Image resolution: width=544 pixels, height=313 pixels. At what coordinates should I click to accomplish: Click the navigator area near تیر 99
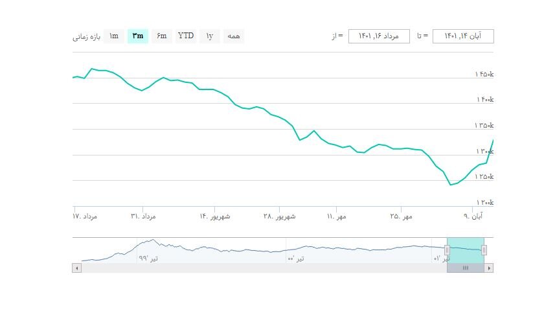click(x=148, y=251)
